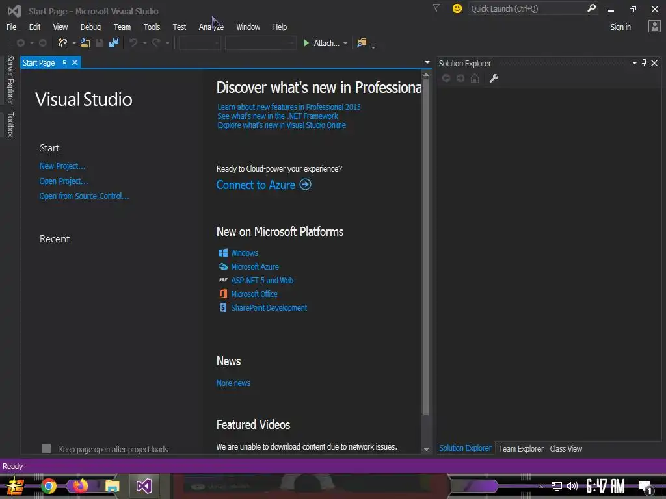
Task: Click the Save toolbar icon
Action: pyautogui.click(x=100, y=43)
